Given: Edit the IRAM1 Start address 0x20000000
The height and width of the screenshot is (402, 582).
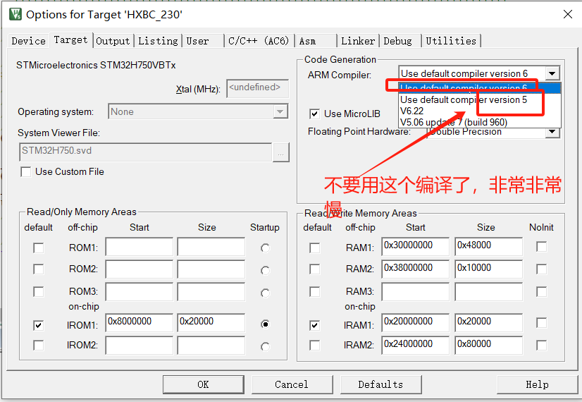Looking at the screenshot, I should click(x=415, y=322).
